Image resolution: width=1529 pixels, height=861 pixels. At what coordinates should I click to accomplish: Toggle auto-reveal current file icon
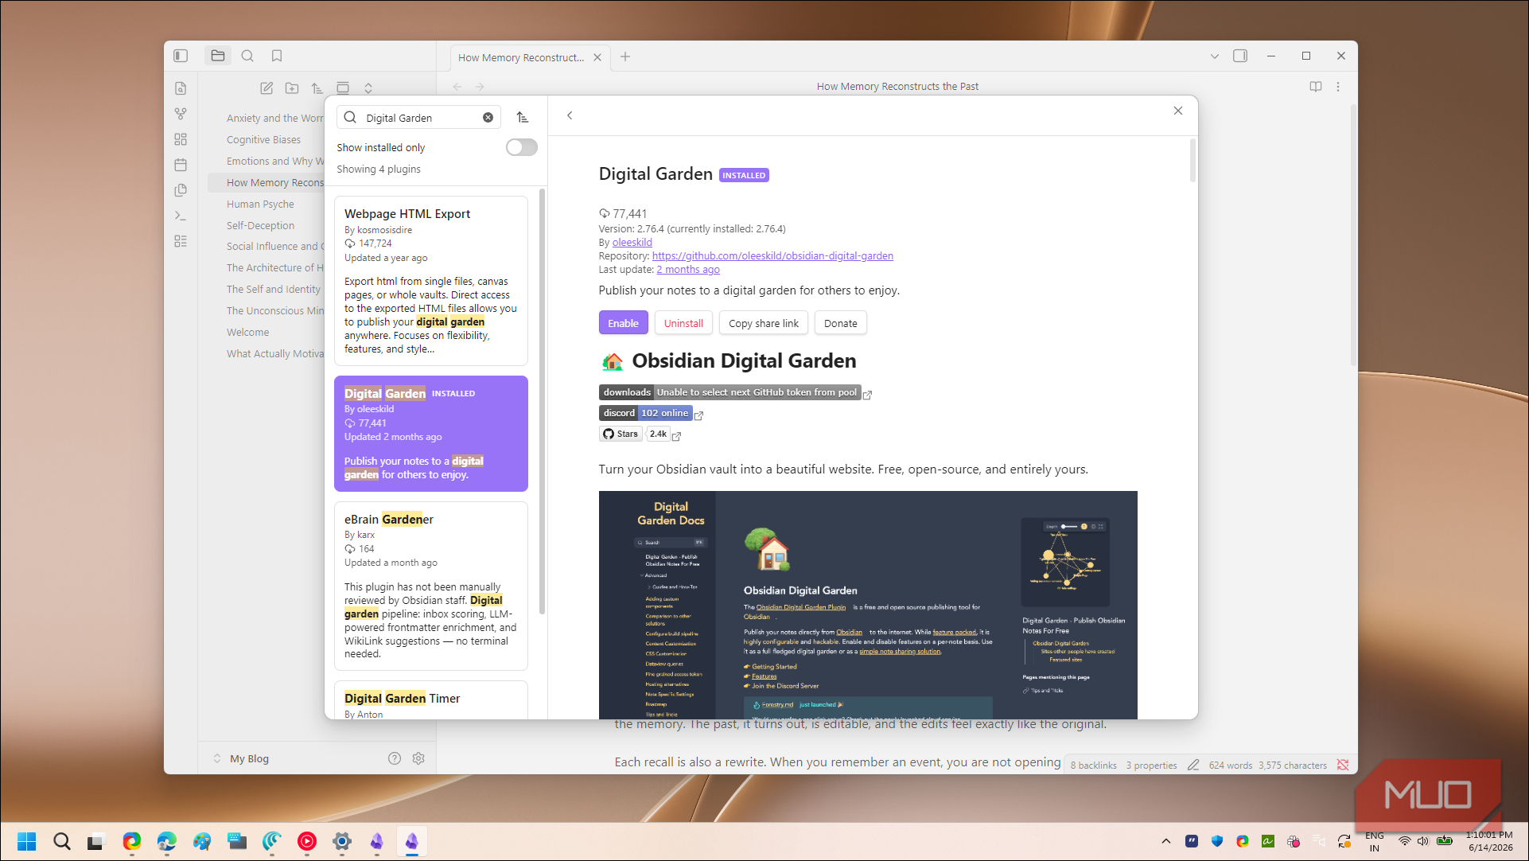click(343, 88)
